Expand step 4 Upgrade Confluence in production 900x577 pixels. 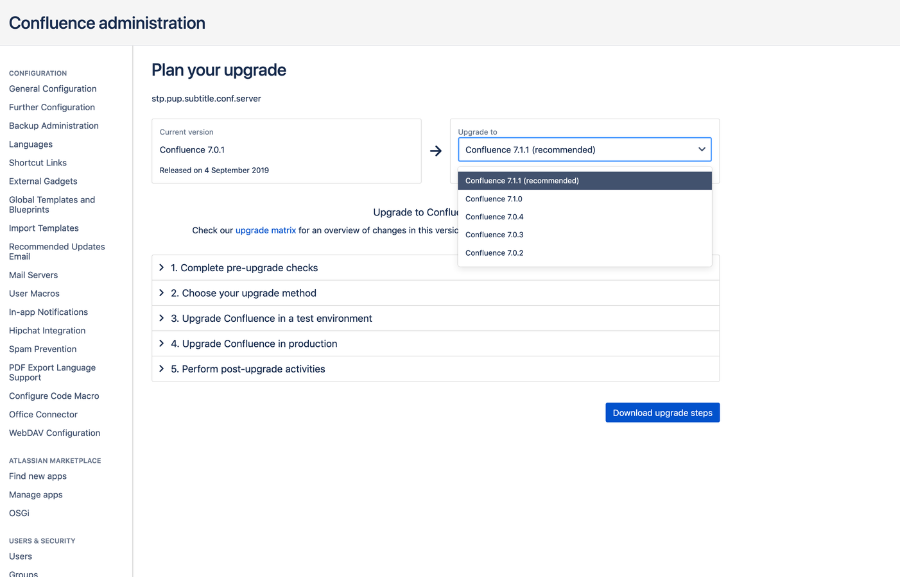tap(435, 344)
